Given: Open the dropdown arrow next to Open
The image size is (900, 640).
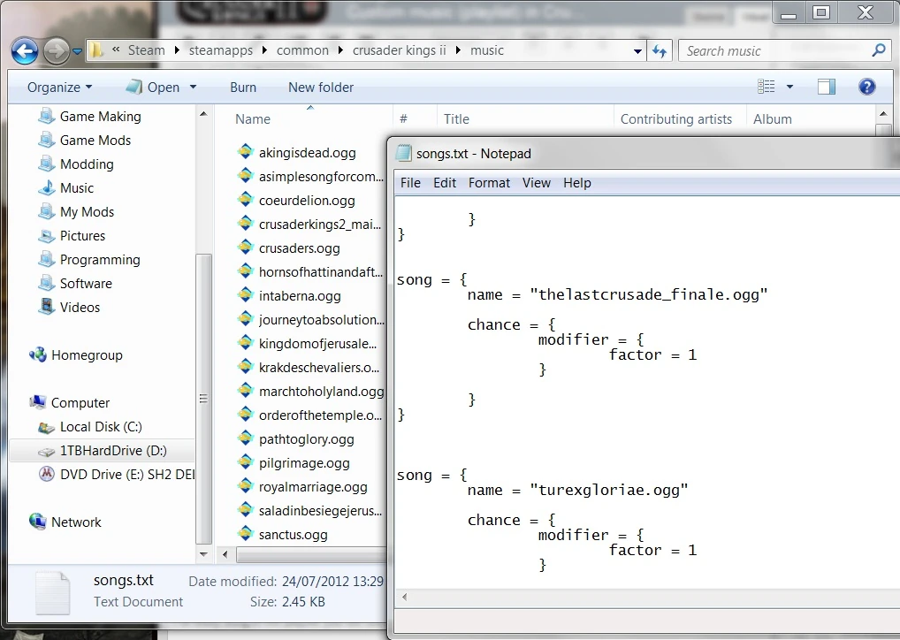Looking at the screenshot, I should 193,88.
